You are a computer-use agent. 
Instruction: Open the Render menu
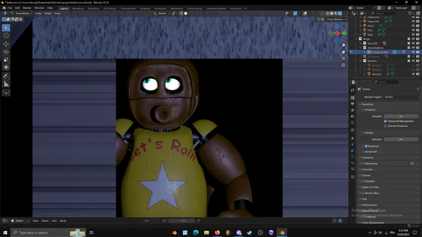27,8
